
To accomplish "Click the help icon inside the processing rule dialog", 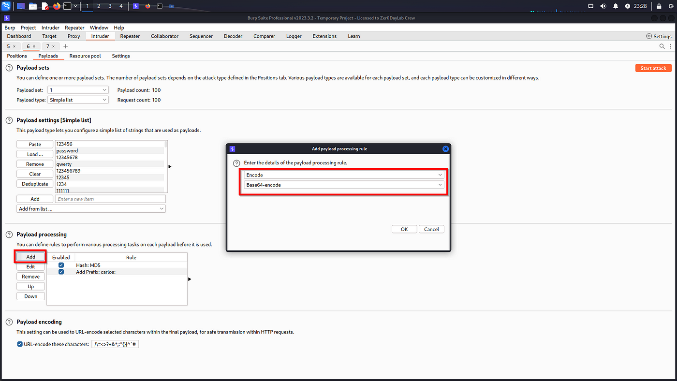I will tap(237, 163).
